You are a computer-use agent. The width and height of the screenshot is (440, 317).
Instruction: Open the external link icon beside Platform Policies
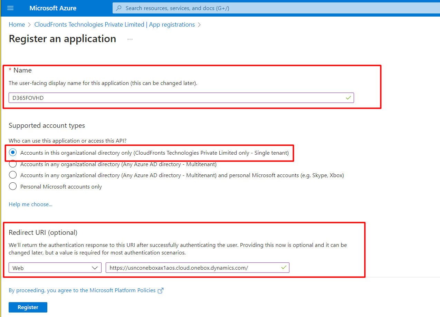click(160, 291)
